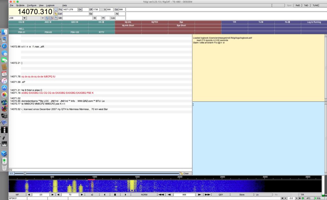
Task: Click the logbook page icon left of the Qth row
Action: 51,18
